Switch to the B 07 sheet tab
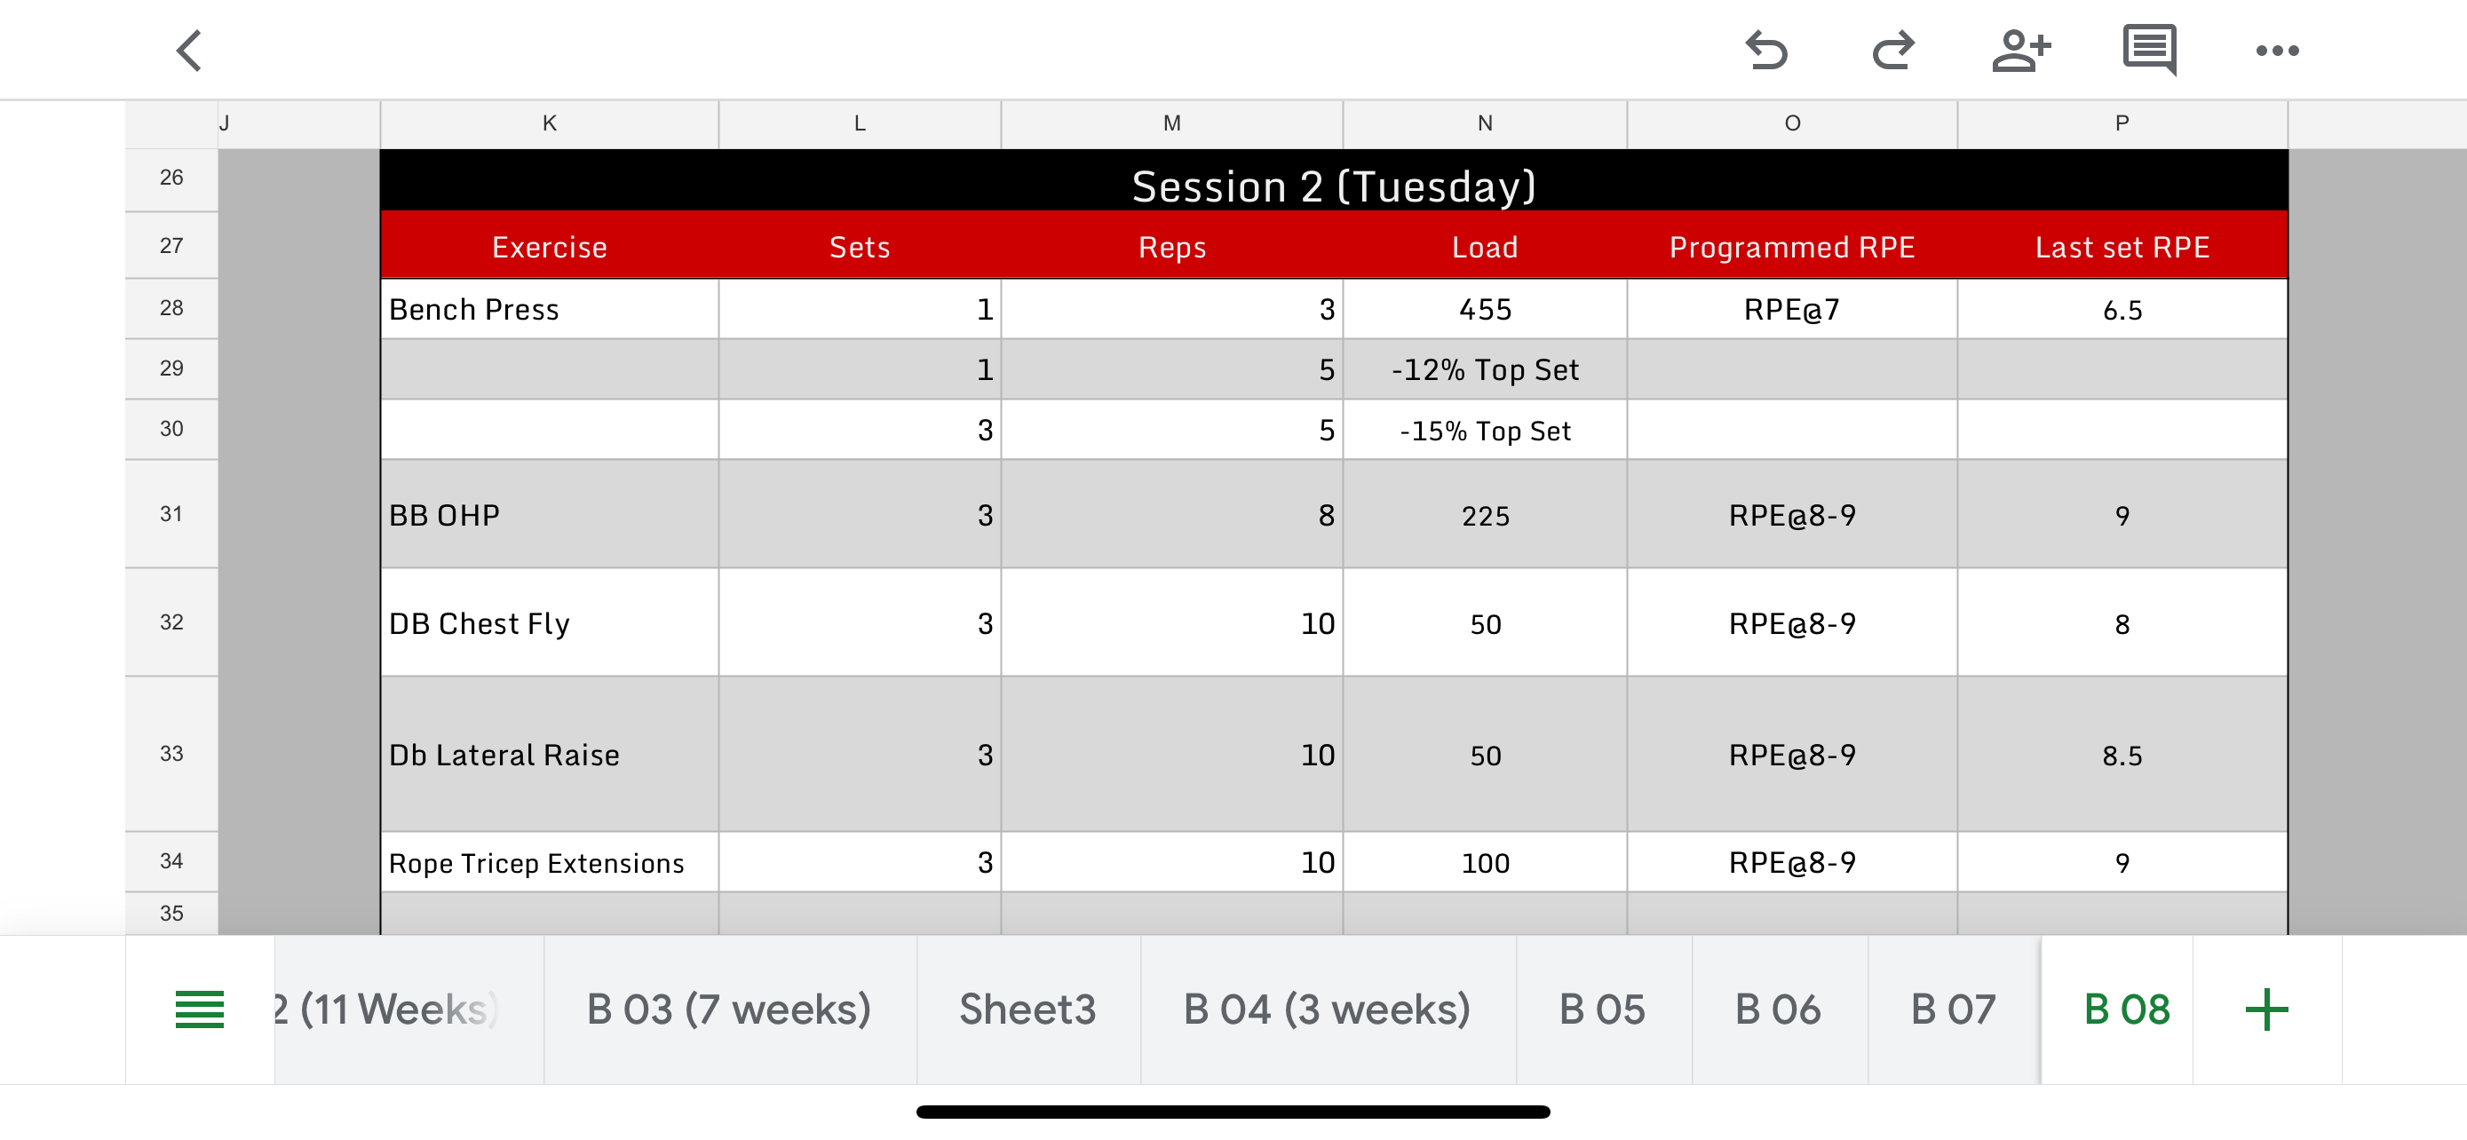2467x1140 pixels. click(1953, 1009)
